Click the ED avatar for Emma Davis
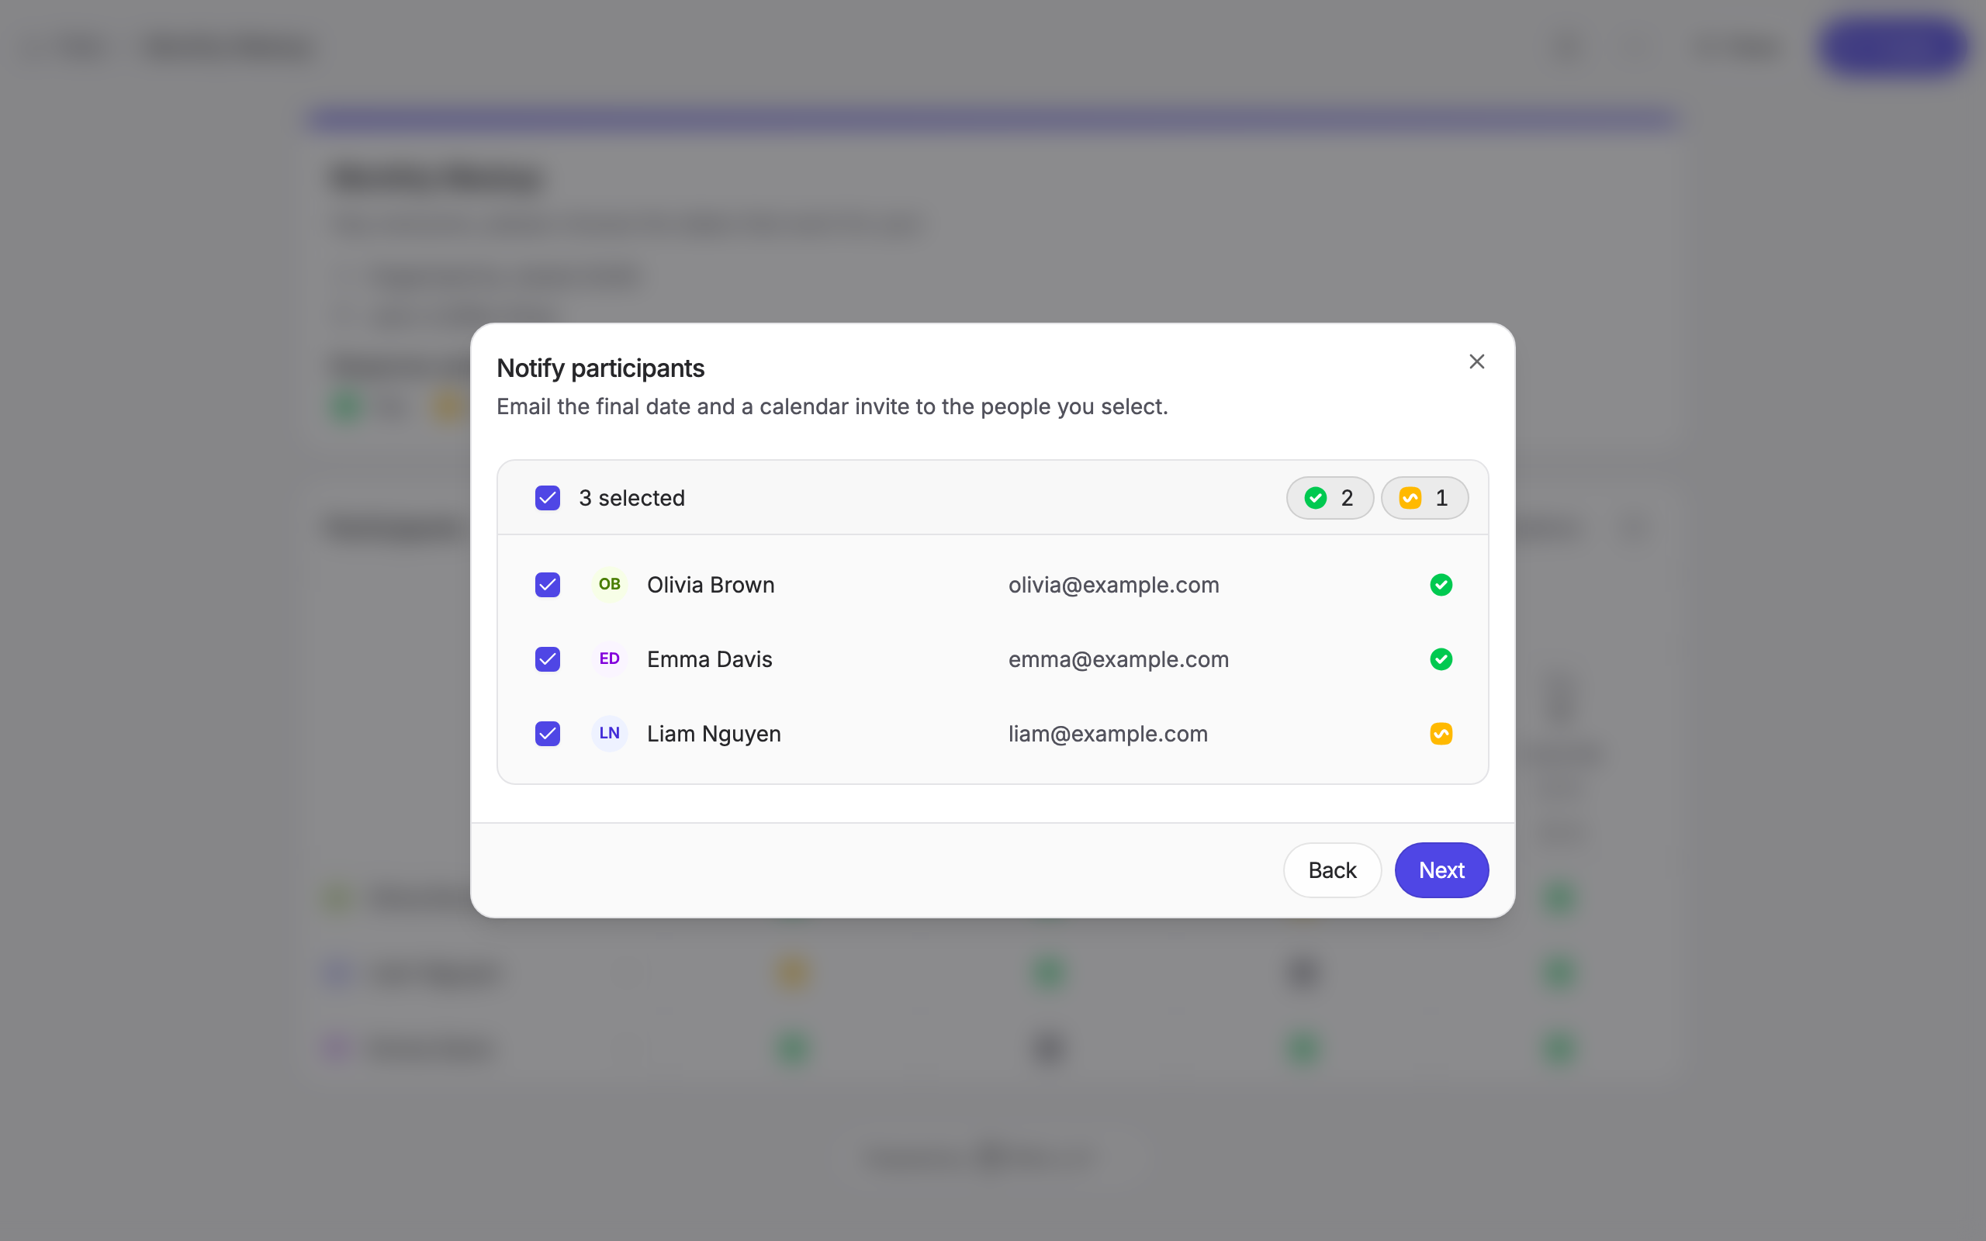This screenshot has height=1241, width=1986. 609,659
